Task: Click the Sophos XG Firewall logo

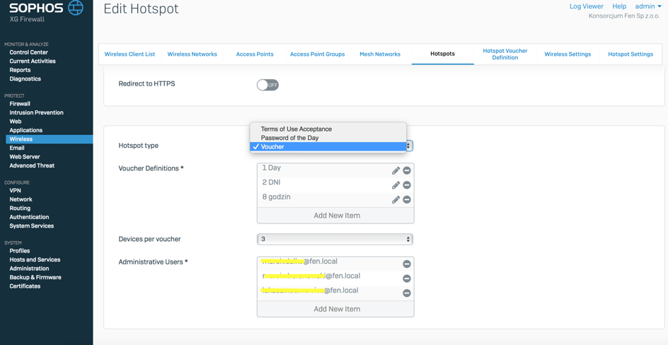Action: 46,11
